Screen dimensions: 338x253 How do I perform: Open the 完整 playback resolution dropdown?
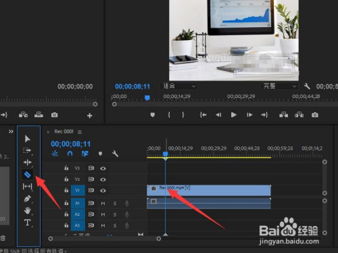pos(279,86)
